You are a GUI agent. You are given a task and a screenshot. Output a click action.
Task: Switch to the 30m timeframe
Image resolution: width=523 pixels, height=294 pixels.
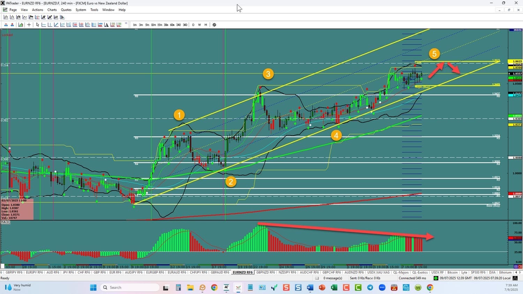coord(166,25)
